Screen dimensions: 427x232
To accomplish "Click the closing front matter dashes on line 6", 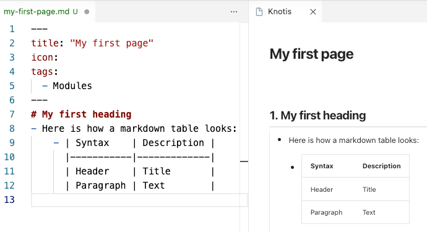I will pyautogui.click(x=39, y=100).
